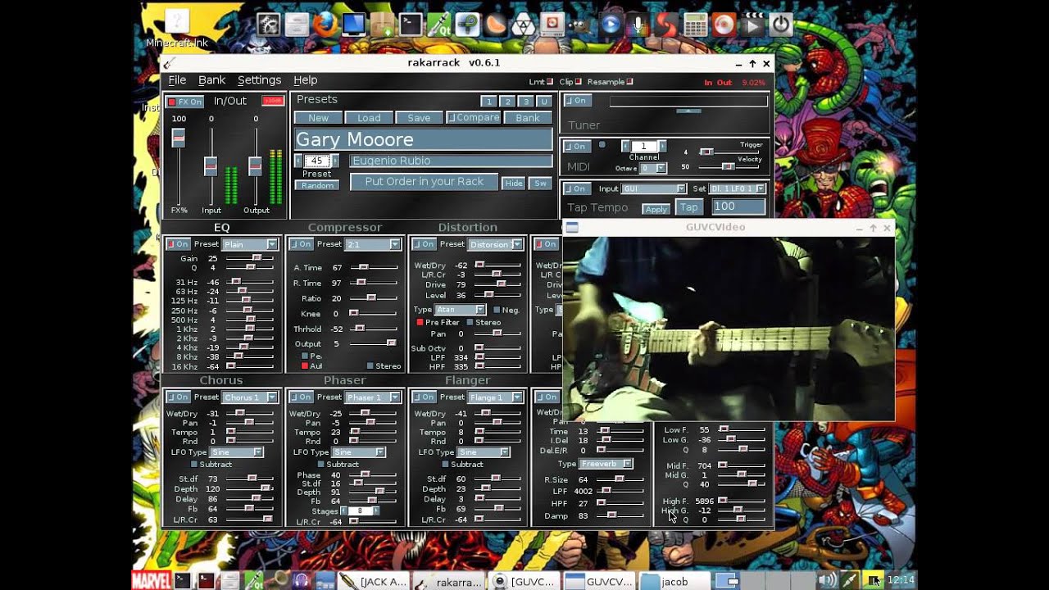Switch to the JACK A... taskbar window
The image size is (1049, 590).
[x=374, y=581]
